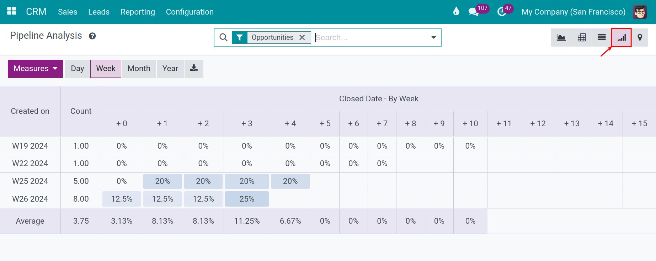Open the apps grid home menu
The height and width of the screenshot is (261, 656).
tap(12, 11)
